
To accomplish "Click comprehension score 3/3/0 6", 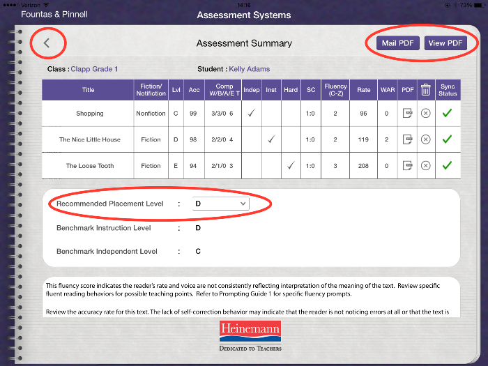I will (222, 113).
